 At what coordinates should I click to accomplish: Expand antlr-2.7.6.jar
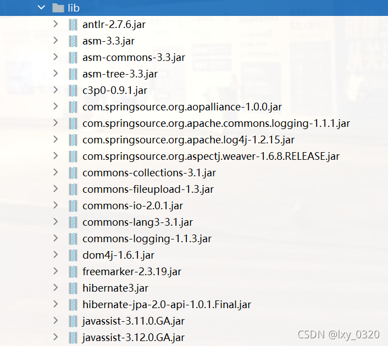tap(56, 24)
